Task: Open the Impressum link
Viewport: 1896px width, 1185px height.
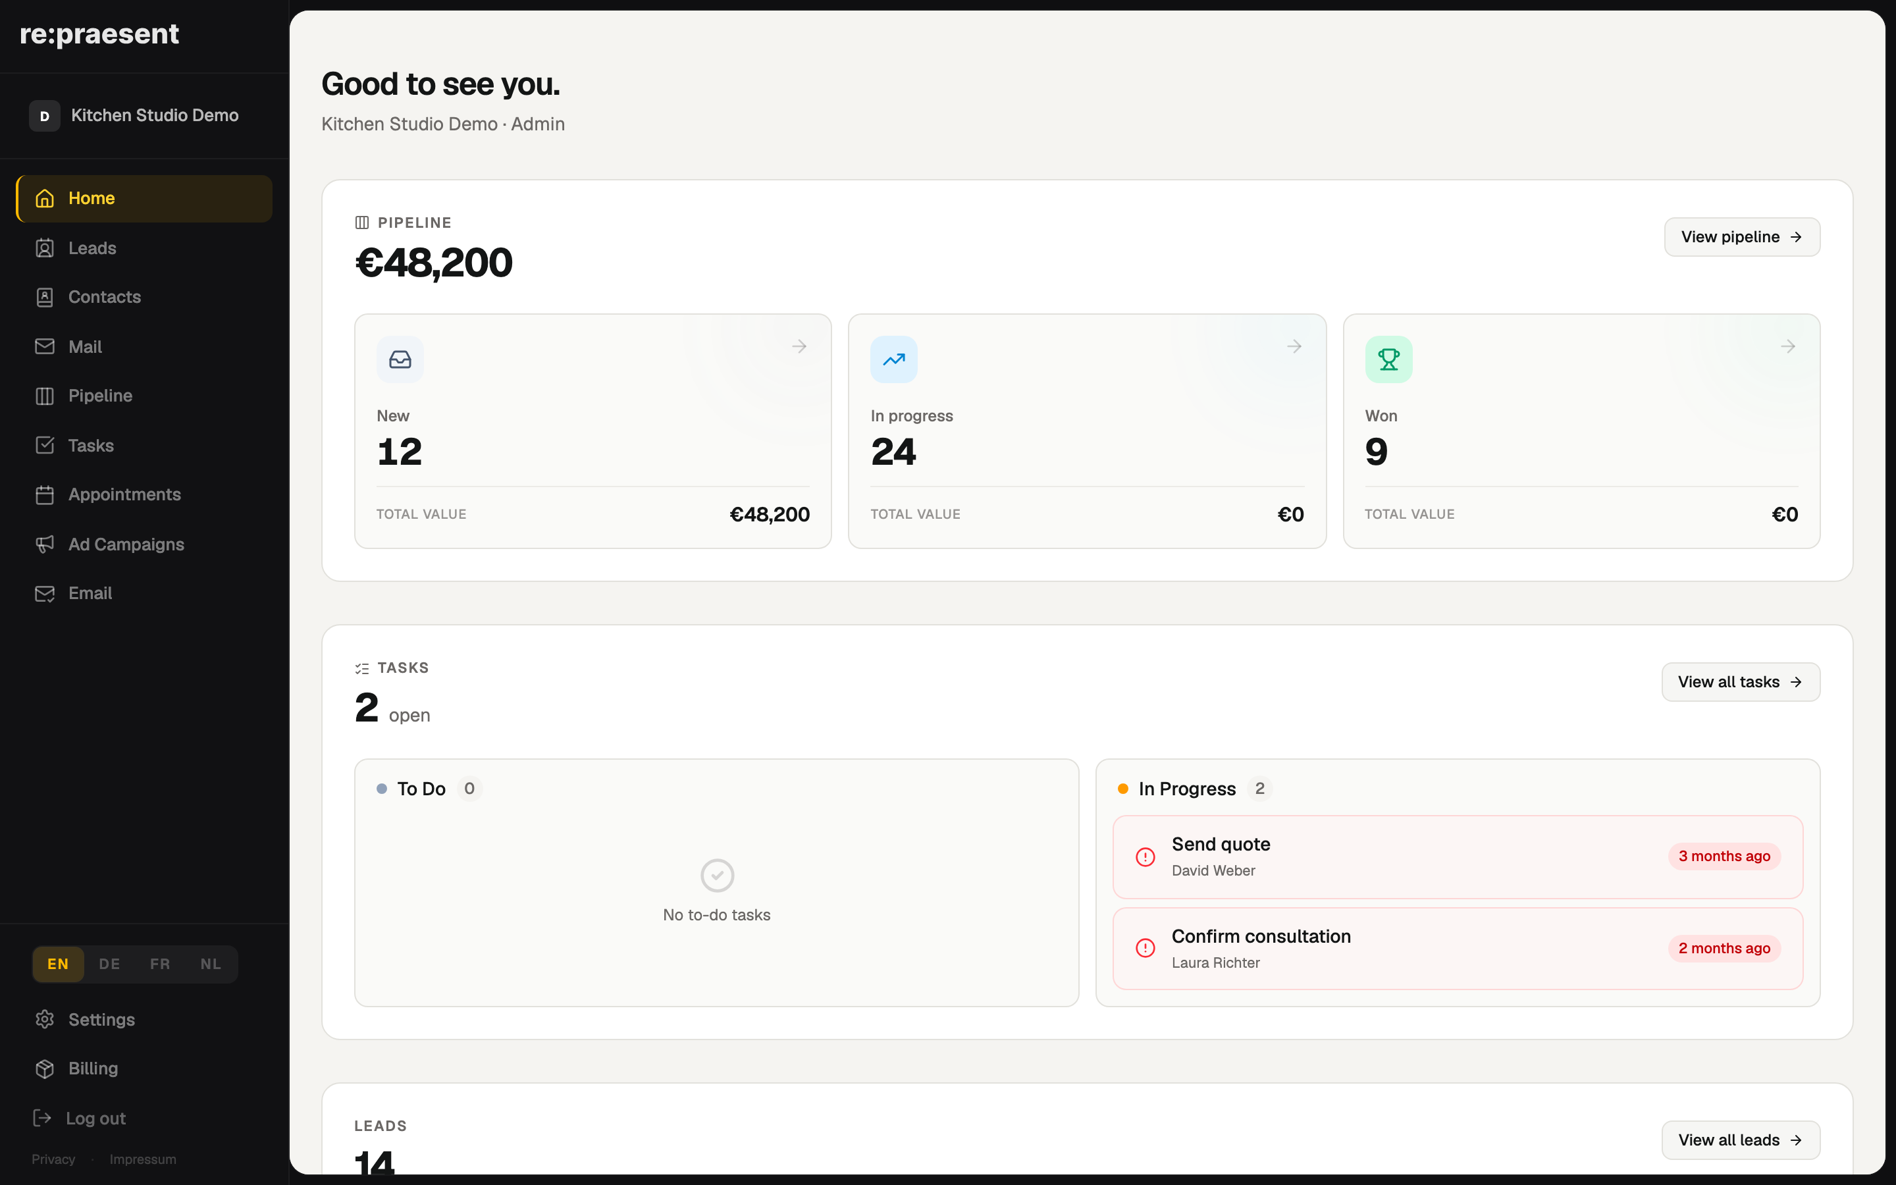Action: click(143, 1159)
